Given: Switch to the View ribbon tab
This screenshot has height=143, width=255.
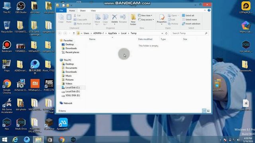Looking at the screenshot, I should click(93, 11).
